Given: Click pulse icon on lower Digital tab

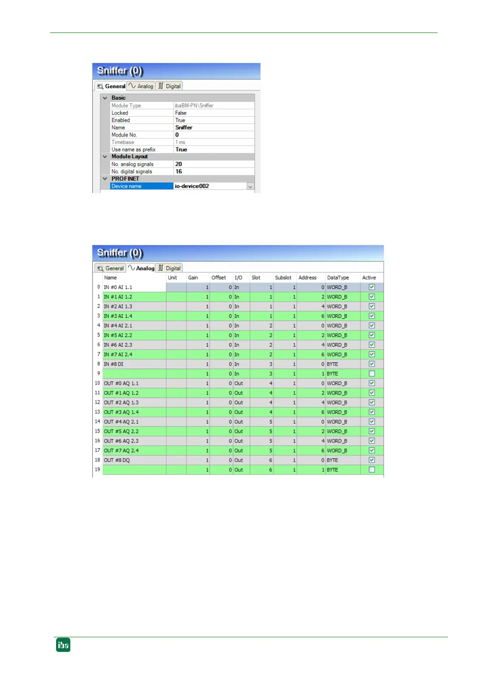Looking at the screenshot, I should point(161,268).
